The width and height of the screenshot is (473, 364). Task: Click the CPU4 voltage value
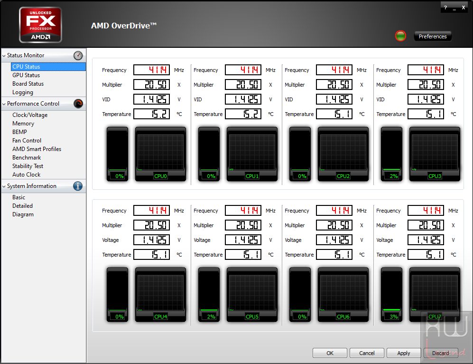coord(152,240)
